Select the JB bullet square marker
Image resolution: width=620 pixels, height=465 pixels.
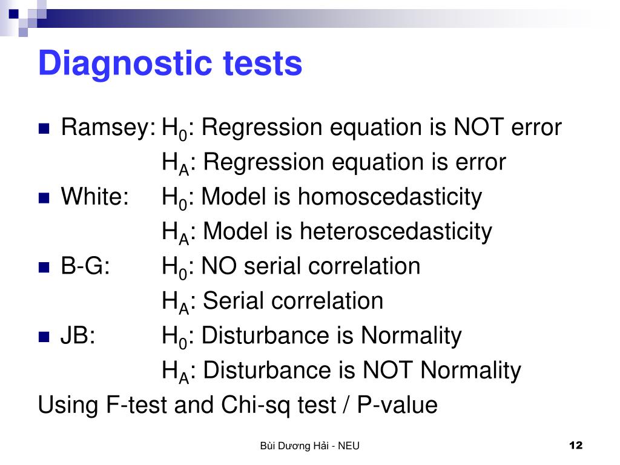pos(44,337)
